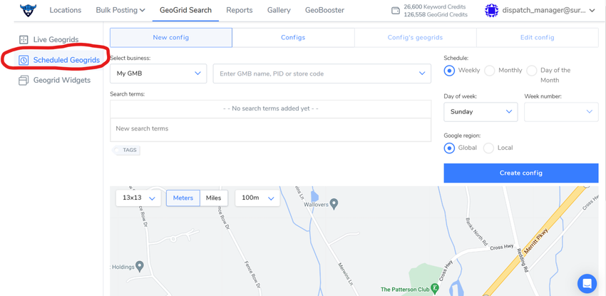
Task: Expand the Bulk Posting menu
Action: (x=120, y=10)
